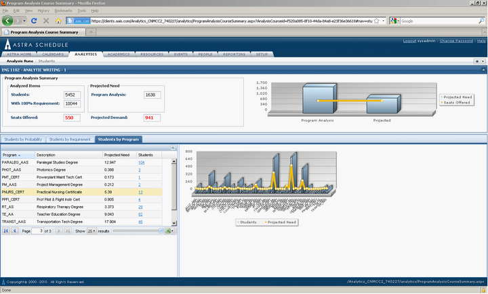This screenshot has height=294, width=488.
Task: Open the Firefox Tools menu
Action: pyautogui.click(x=81, y=11)
